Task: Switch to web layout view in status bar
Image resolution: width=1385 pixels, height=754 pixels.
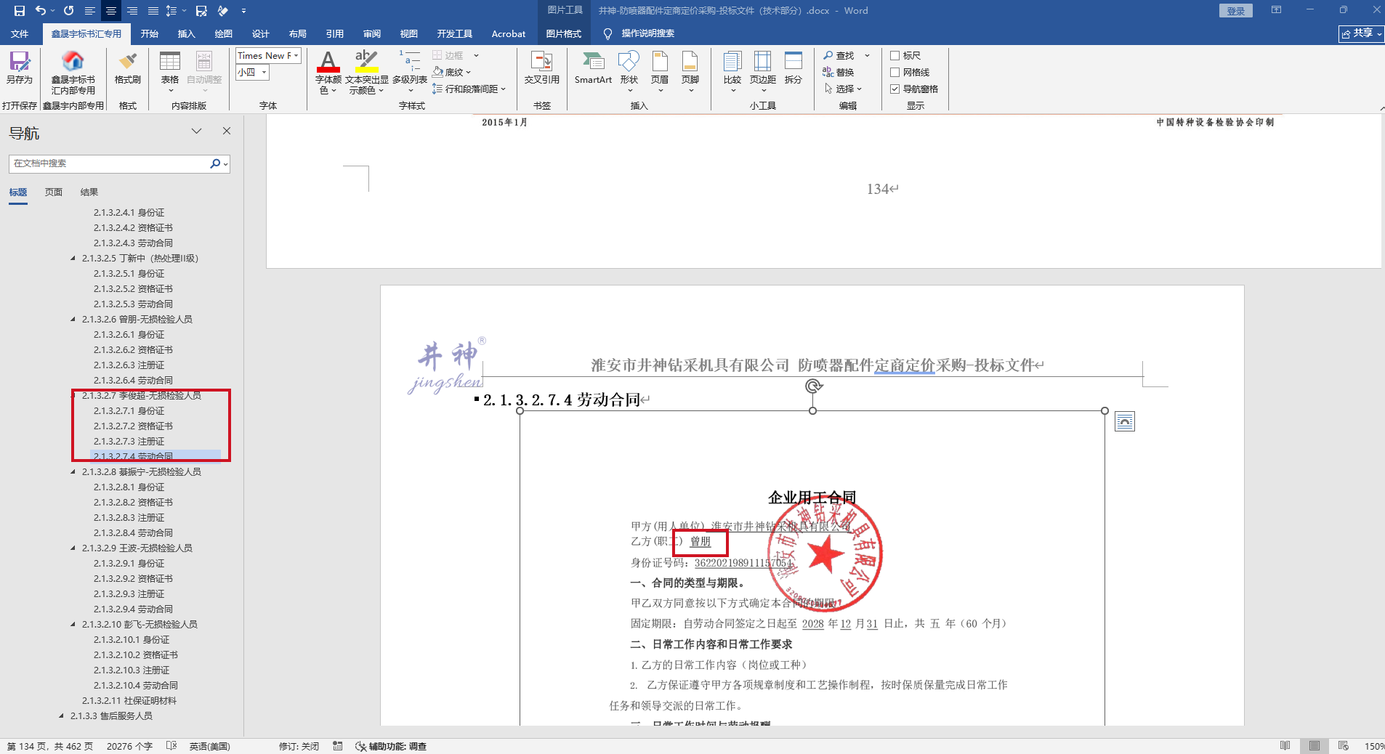Action: (x=1343, y=746)
